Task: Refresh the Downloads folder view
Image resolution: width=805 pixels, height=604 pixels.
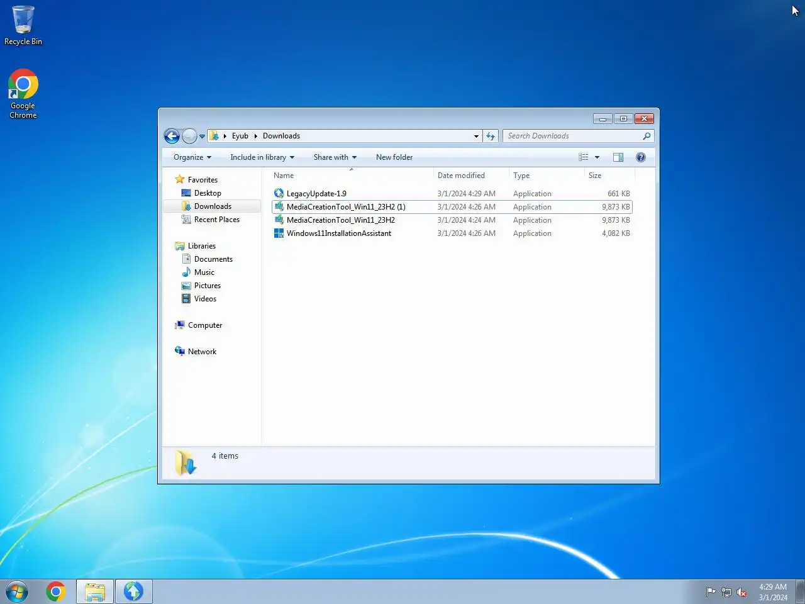Action: point(491,136)
